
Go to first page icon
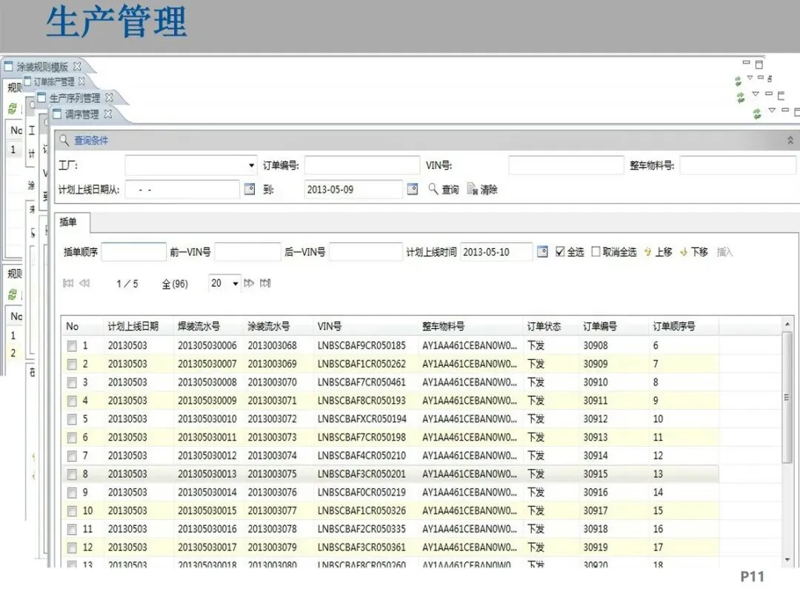pyautogui.click(x=68, y=283)
